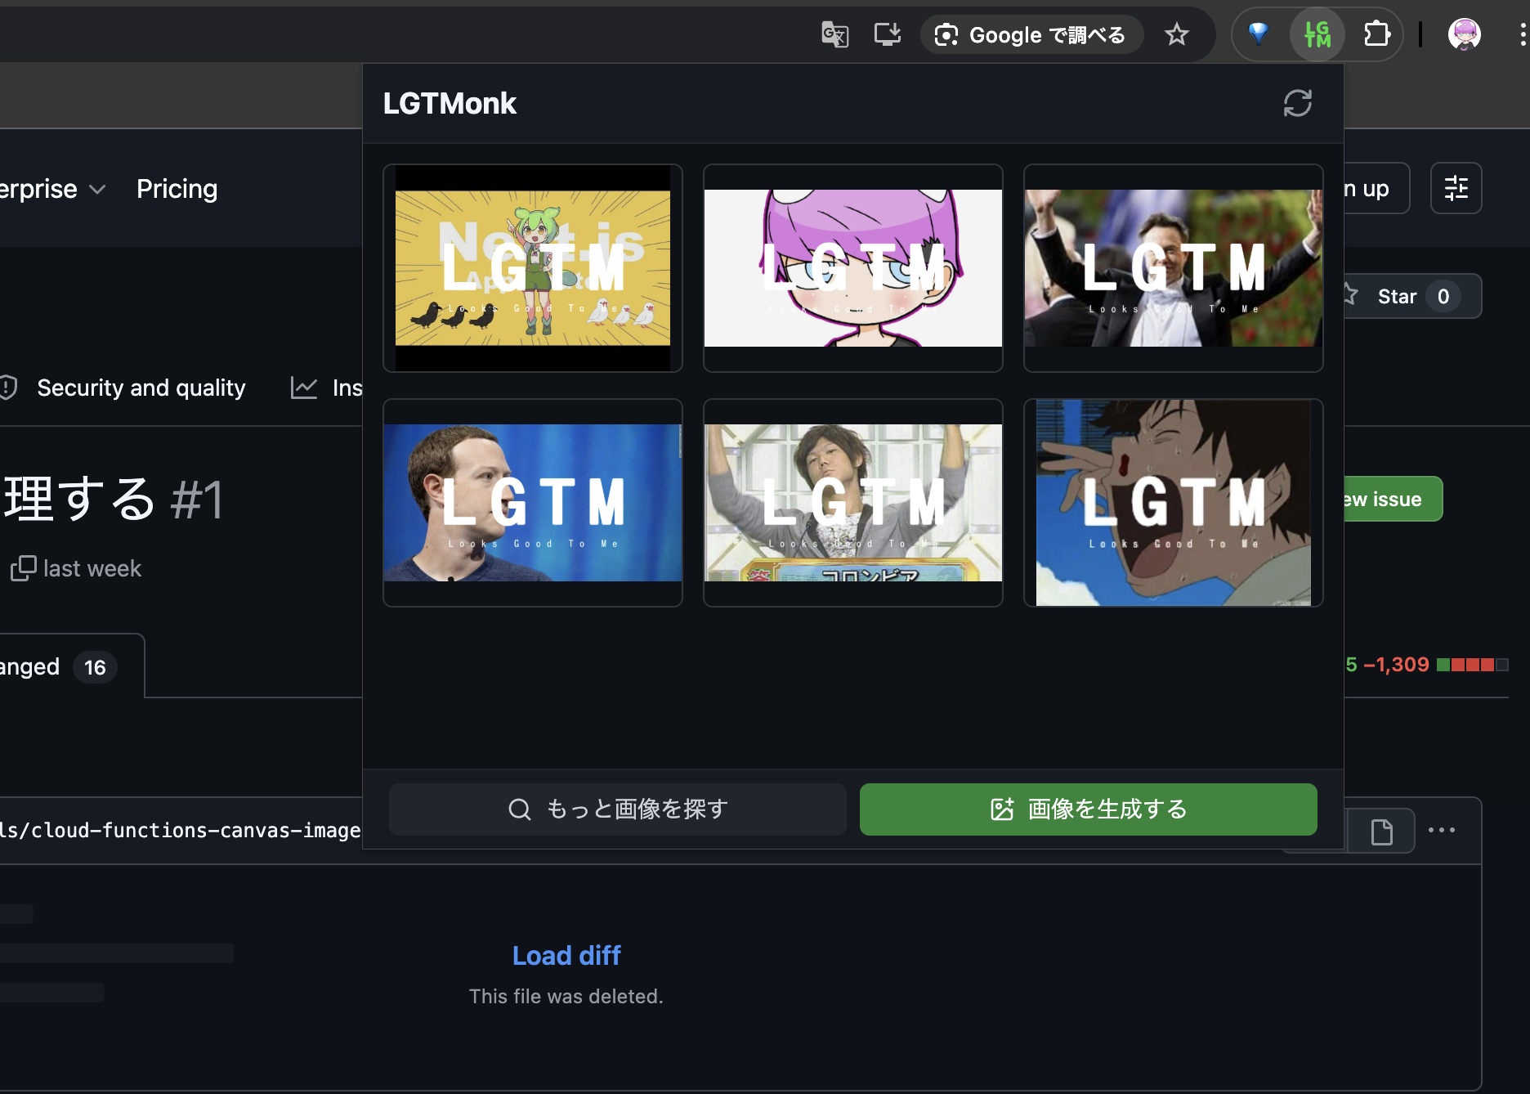Click the もっと画像を探す button

[x=617, y=809]
